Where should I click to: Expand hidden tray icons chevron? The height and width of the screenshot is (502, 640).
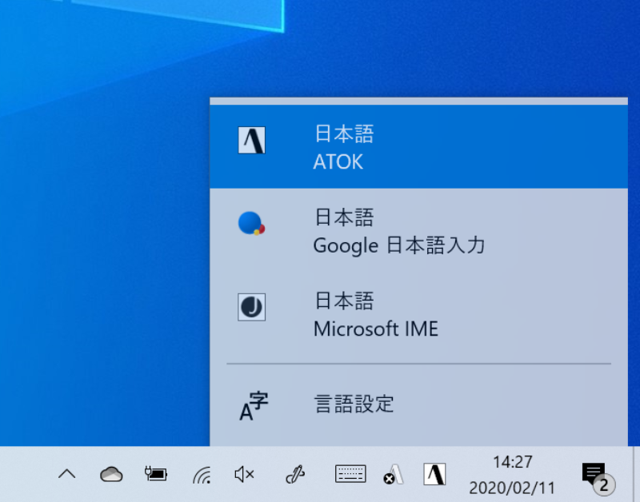pyautogui.click(x=67, y=474)
